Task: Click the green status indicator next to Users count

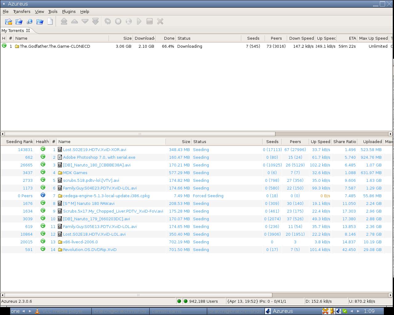Action: tap(185, 301)
